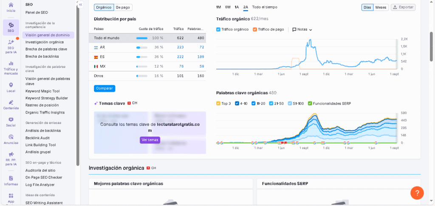Click the AR traffic share bar
435x206 pixels.
tap(141, 47)
